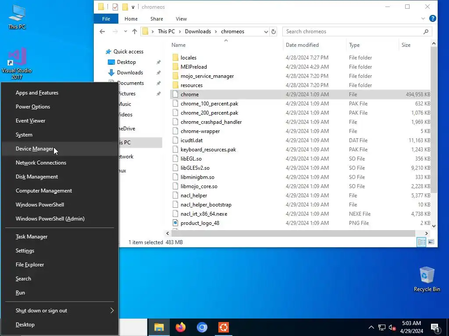The height and width of the screenshot is (336, 449).
Task: Switch to large icons view layout
Action: tap(431, 242)
